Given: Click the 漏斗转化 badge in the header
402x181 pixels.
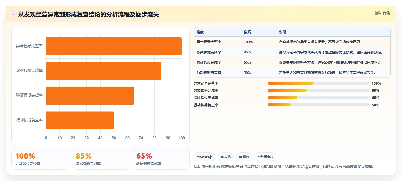Looking at the screenshot, I should point(382,13).
